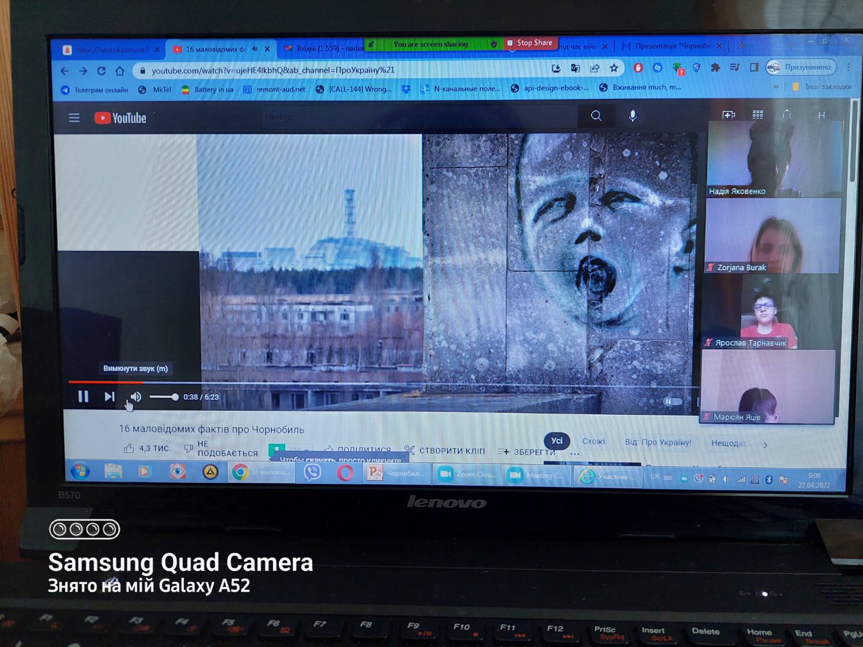
Task: Open YouTube apps grid icon
Action: tap(758, 114)
